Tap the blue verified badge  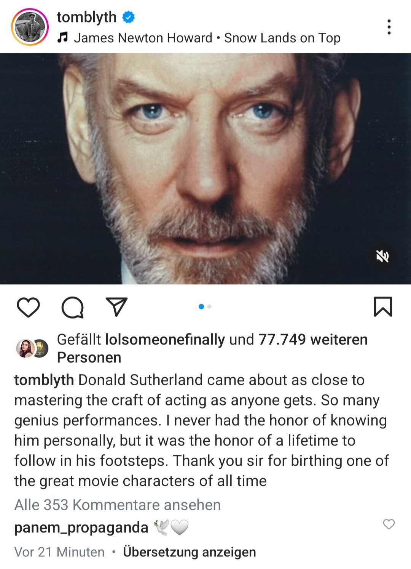click(x=129, y=17)
